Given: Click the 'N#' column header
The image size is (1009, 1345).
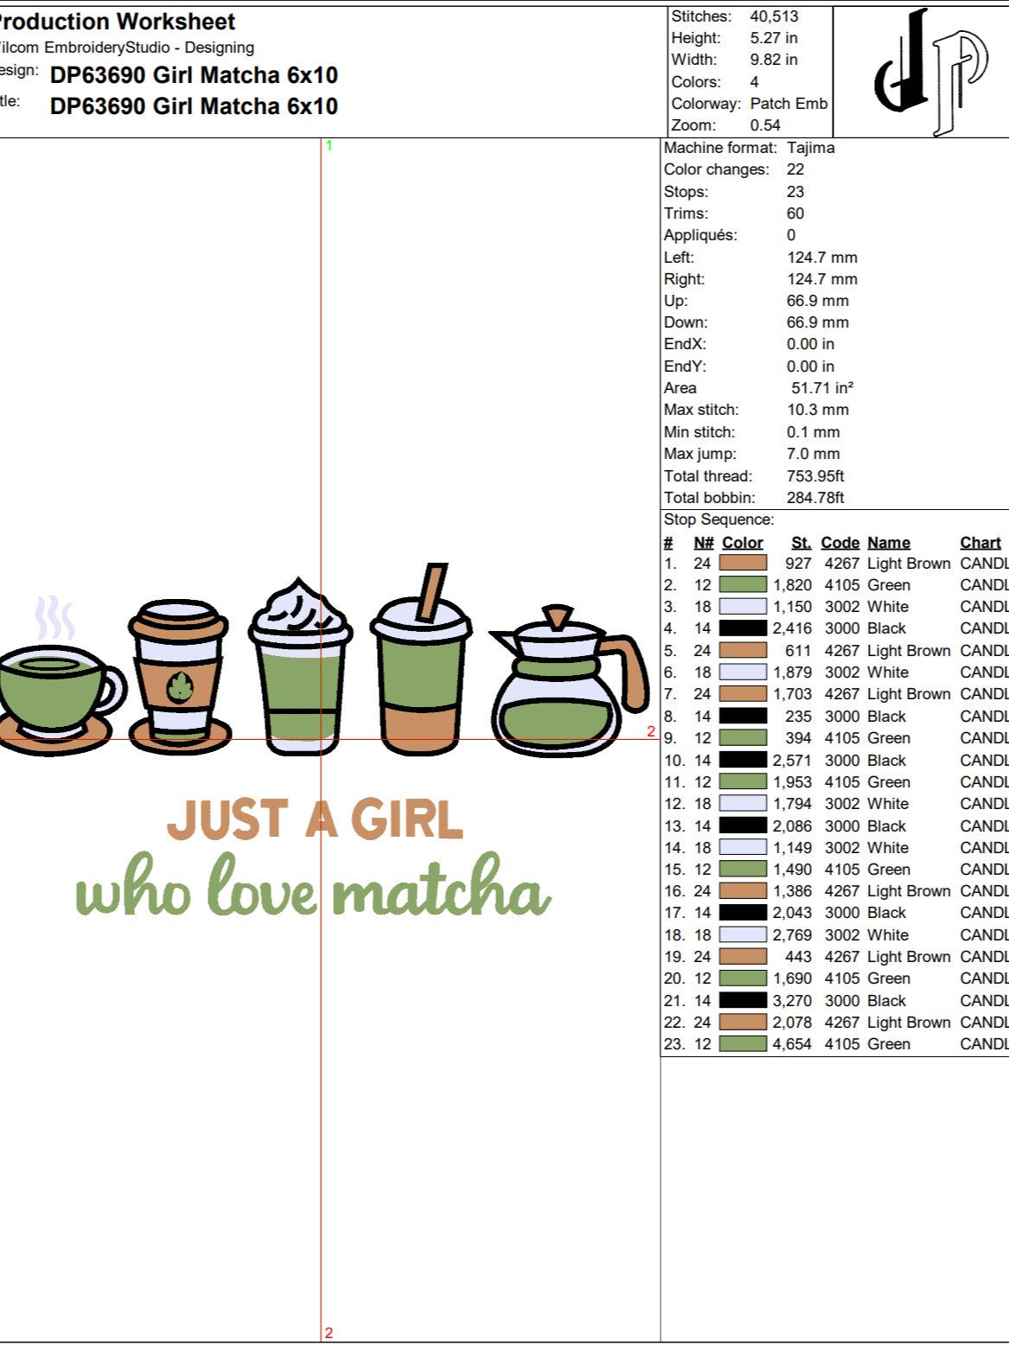Looking at the screenshot, I should tap(704, 542).
